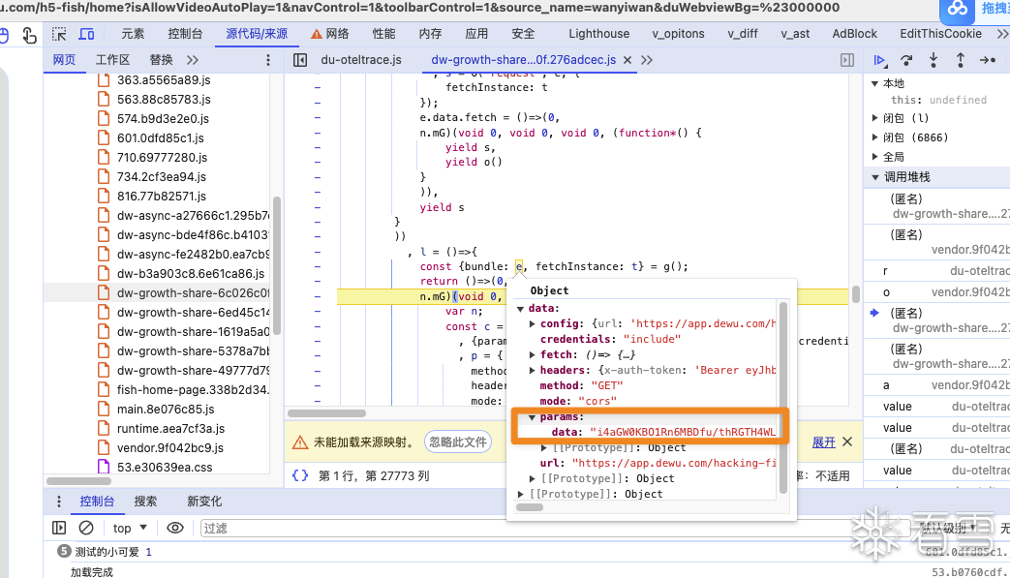The image size is (1010, 578).
Task: Pretty print the source with {} icon
Action: click(x=300, y=475)
